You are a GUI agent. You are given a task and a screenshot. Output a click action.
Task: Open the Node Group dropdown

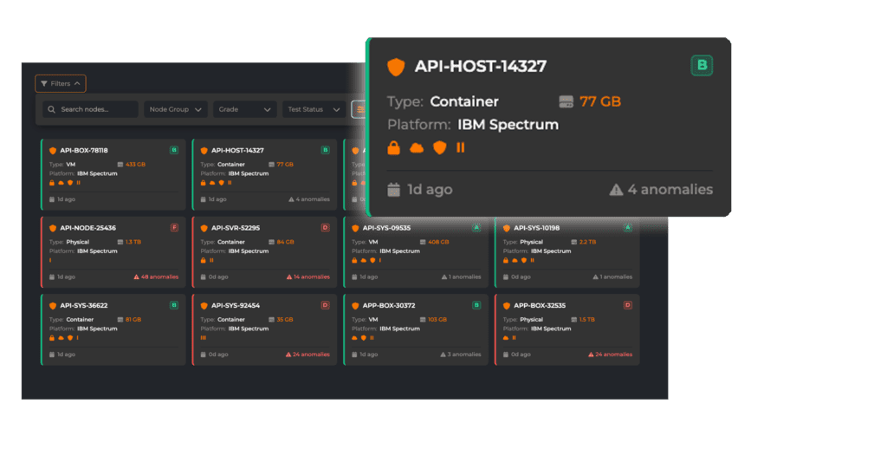(x=175, y=109)
